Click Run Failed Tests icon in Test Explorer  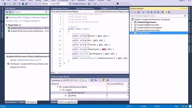click(x=7, y=12)
